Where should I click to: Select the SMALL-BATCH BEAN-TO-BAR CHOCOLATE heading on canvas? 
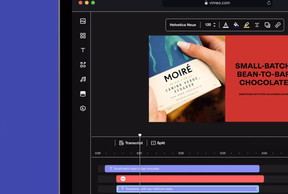[x=262, y=74]
